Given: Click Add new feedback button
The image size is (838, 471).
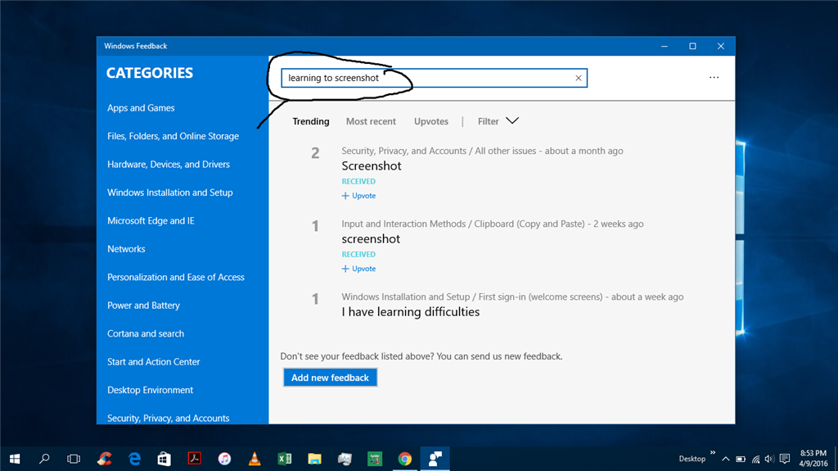Looking at the screenshot, I should (x=331, y=378).
